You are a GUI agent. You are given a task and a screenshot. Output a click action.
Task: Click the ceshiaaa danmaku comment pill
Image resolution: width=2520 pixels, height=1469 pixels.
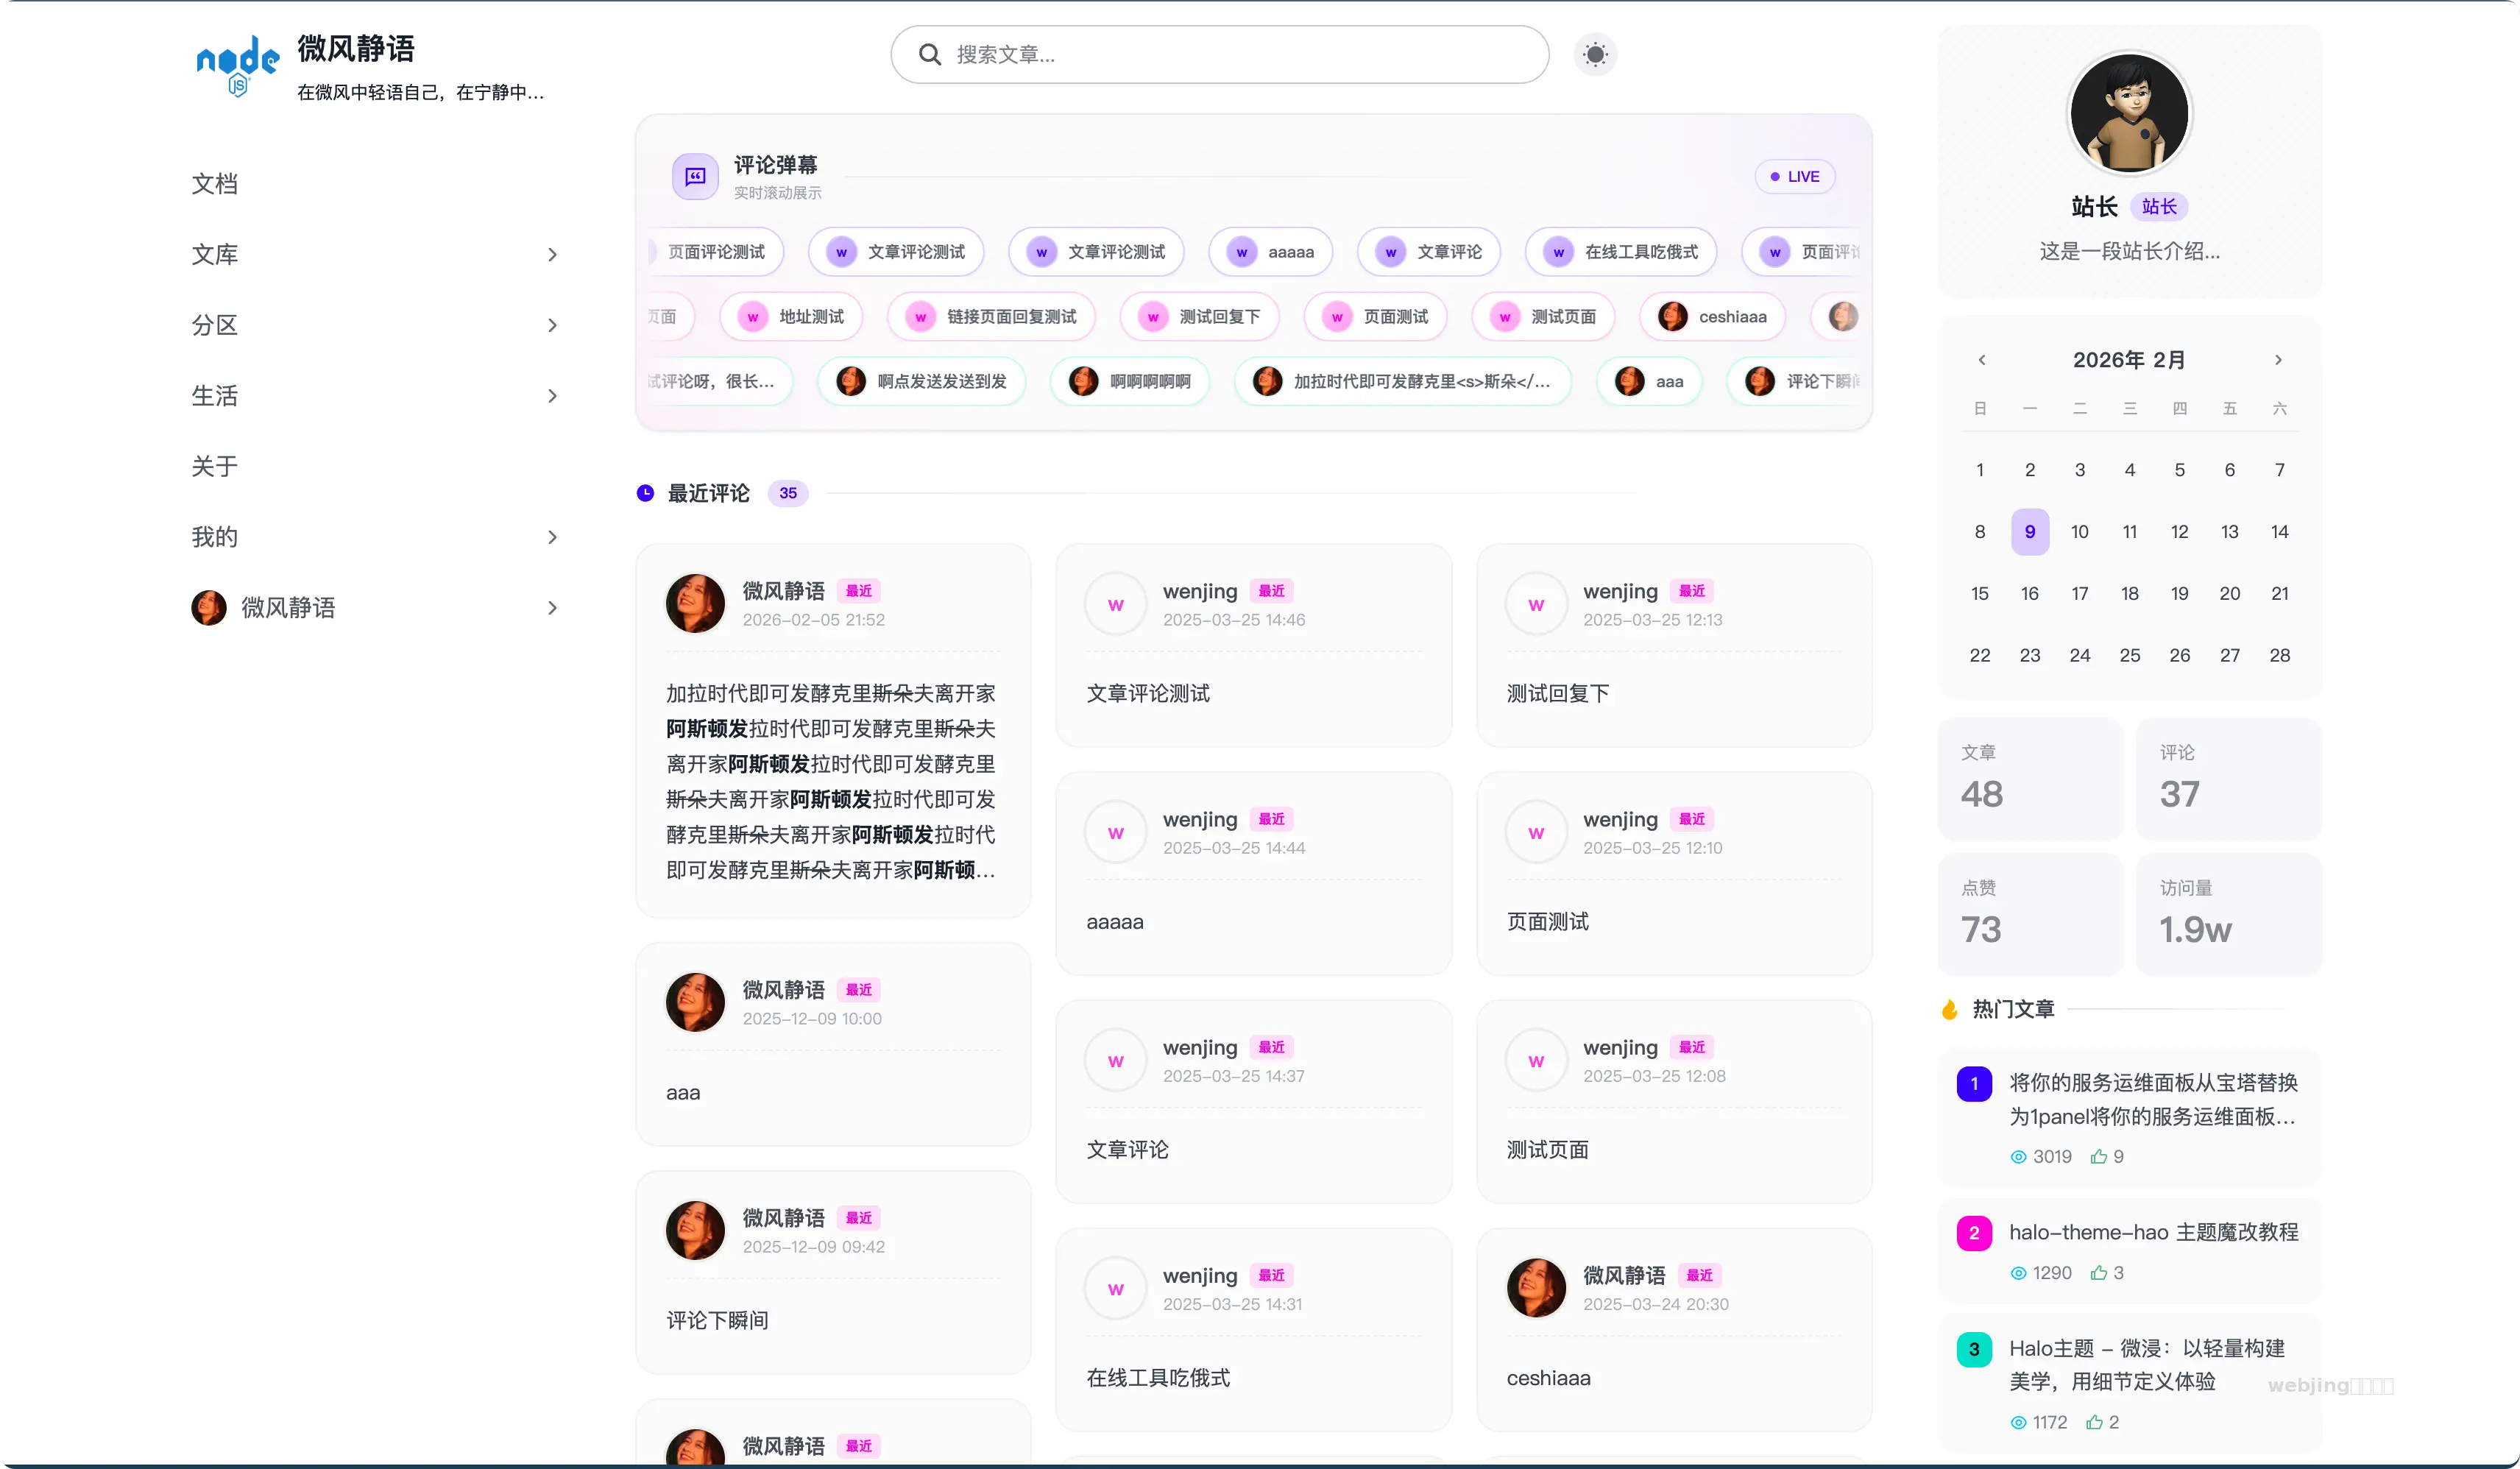1713,317
